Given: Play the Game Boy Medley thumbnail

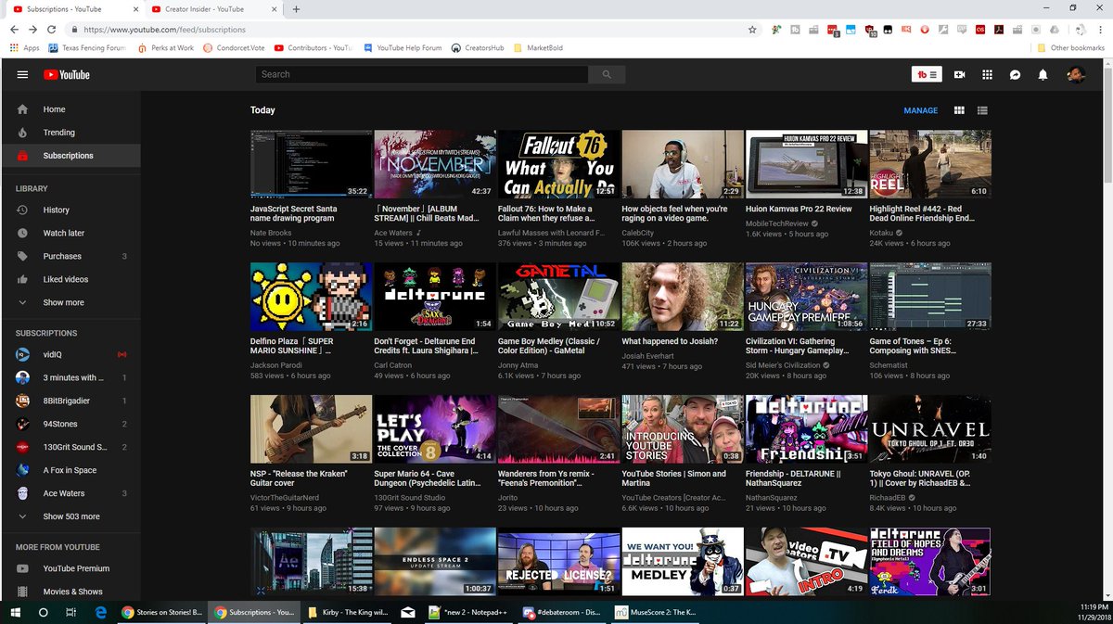Looking at the screenshot, I should click(559, 297).
